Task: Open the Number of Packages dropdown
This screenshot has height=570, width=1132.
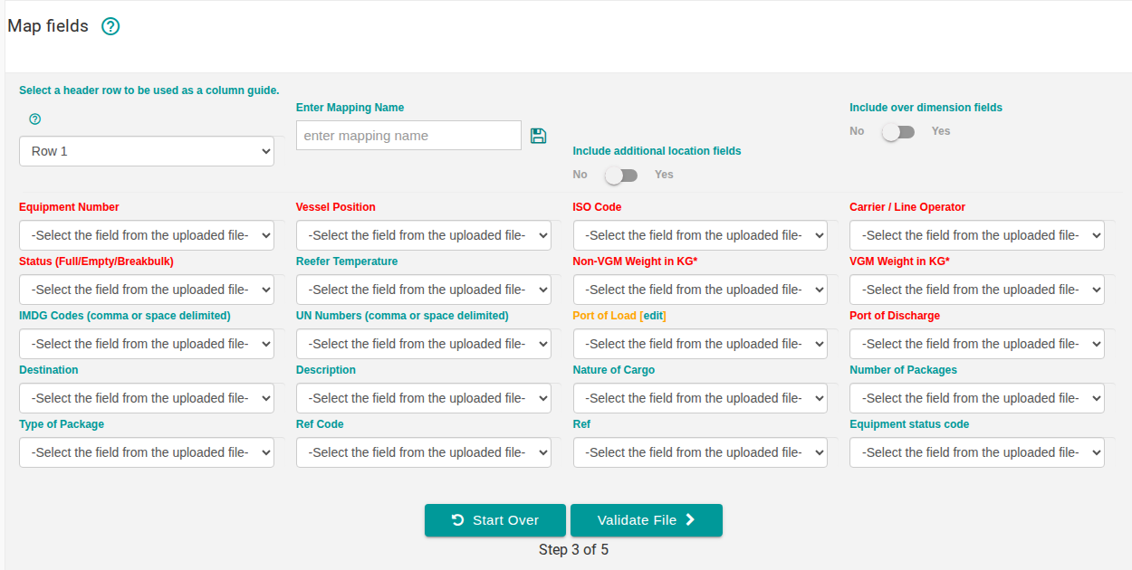Action: point(977,398)
